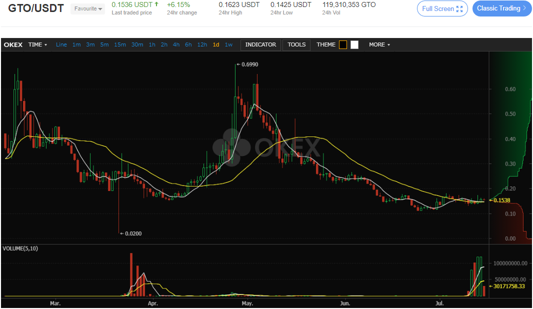Viewport: 533px width, 309px height.
Task: Open the INDICATOR panel
Action: click(260, 44)
